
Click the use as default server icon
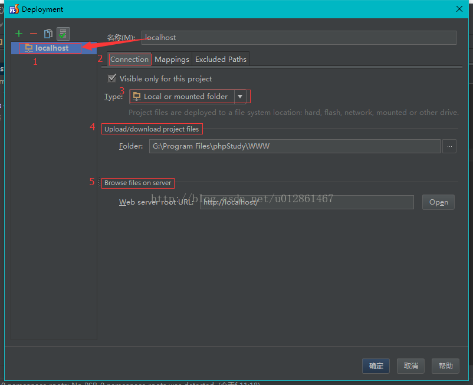click(x=63, y=34)
